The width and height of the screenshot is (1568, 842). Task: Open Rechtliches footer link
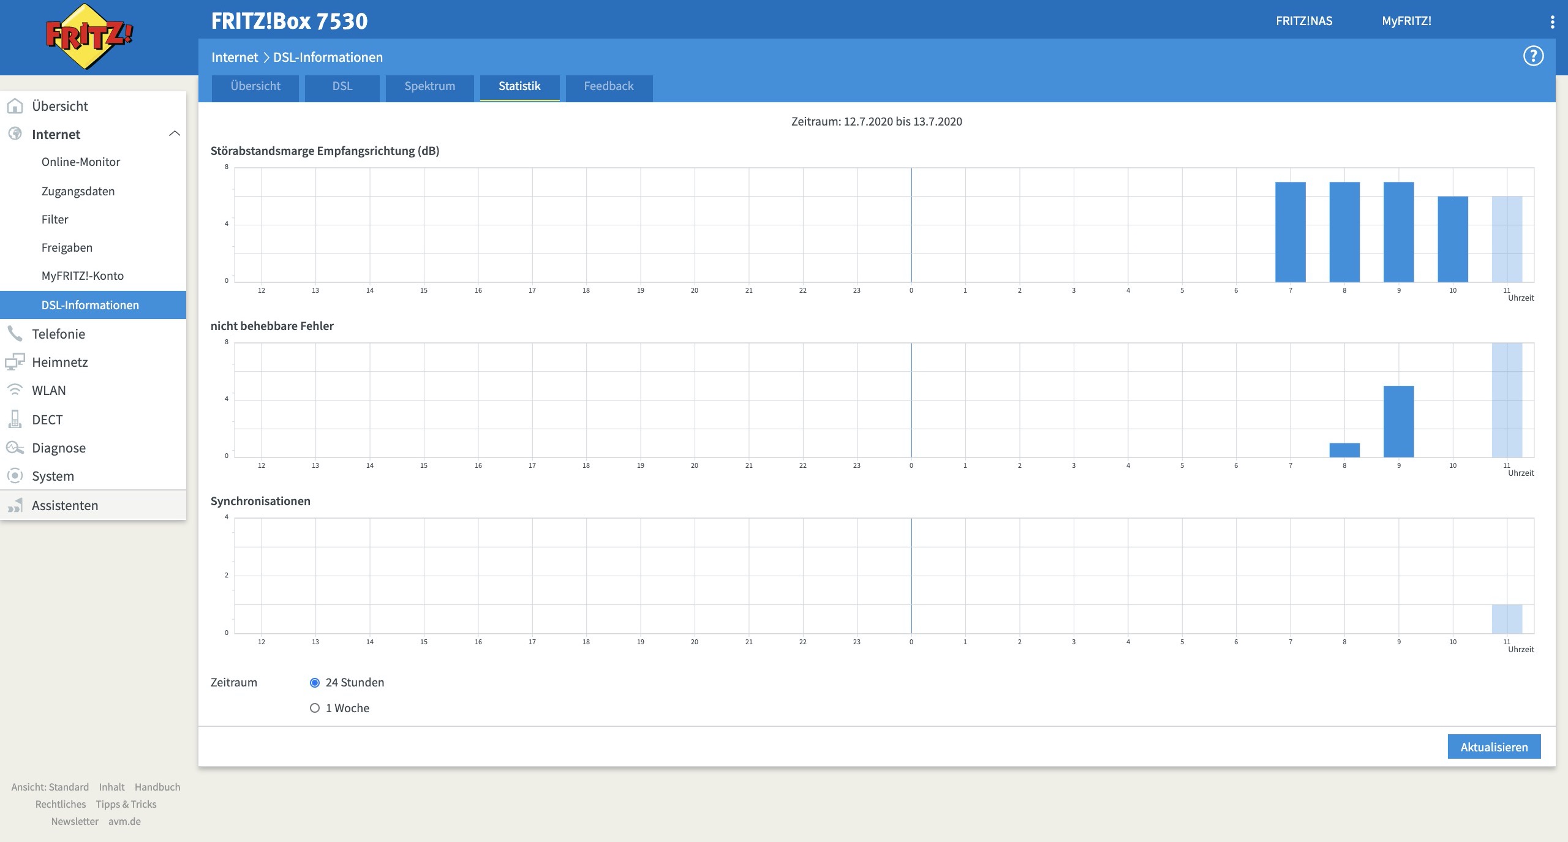61,804
